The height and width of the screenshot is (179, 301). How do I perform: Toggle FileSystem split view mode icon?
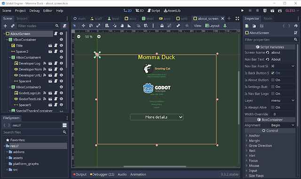pos(65,125)
